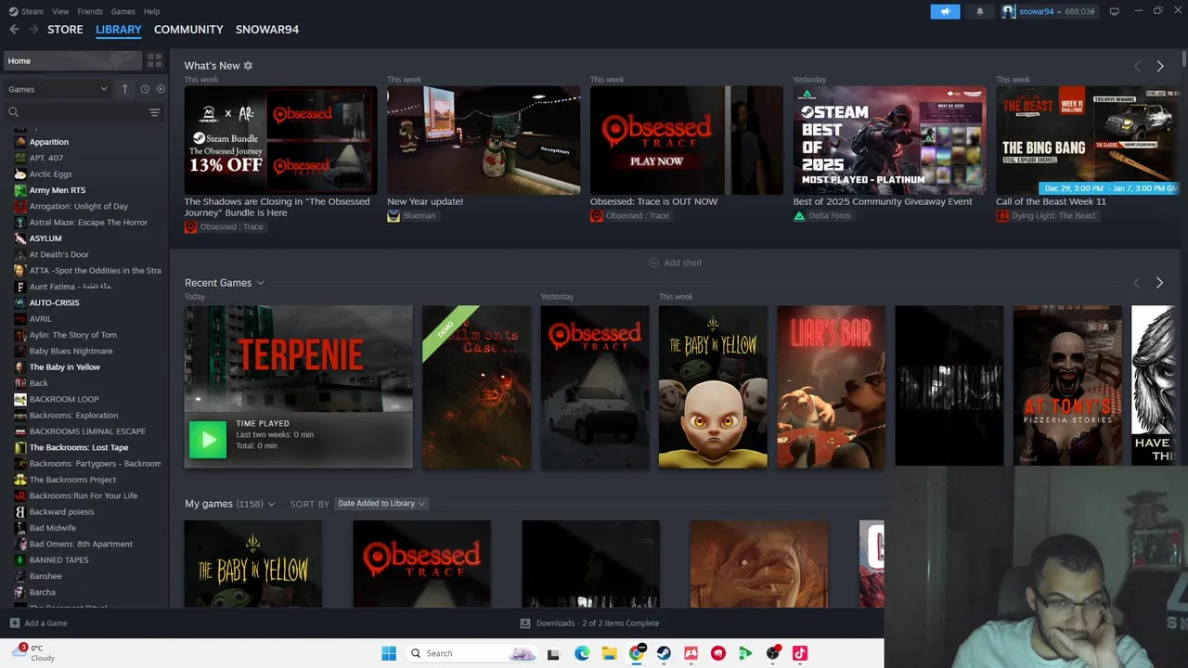Click the Add a Game plus icon

pos(14,623)
